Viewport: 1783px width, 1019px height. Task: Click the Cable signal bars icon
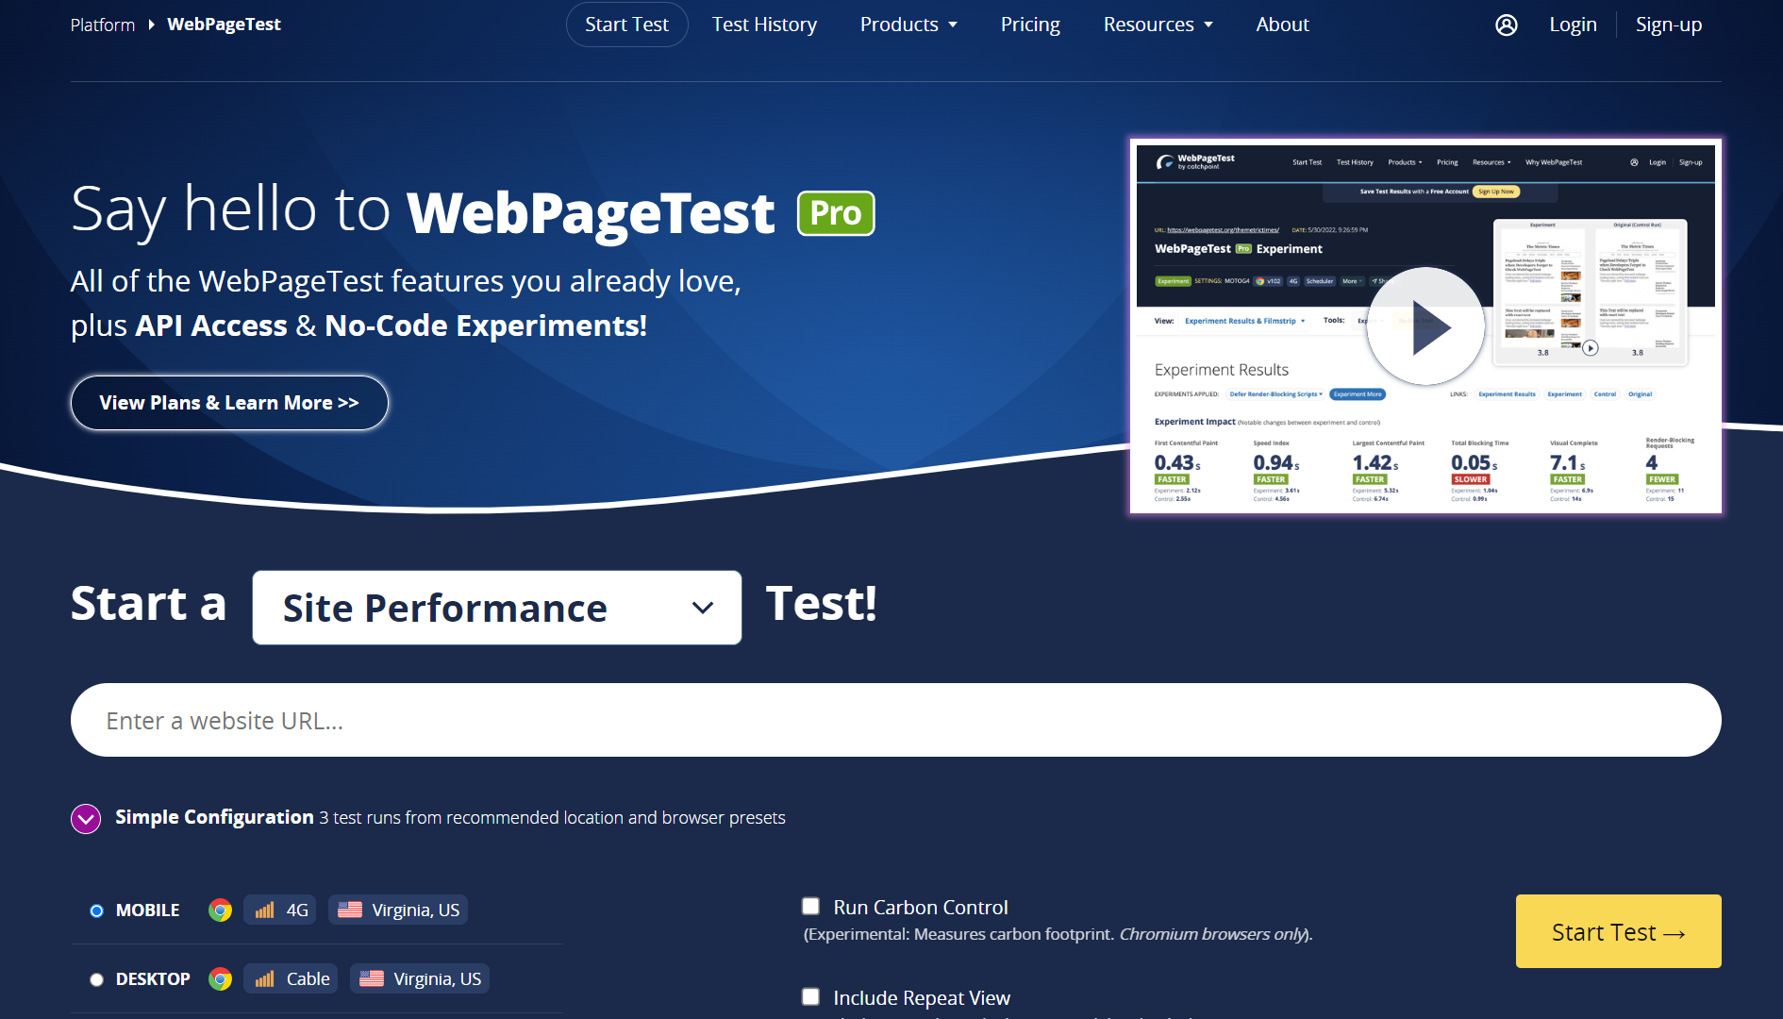click(265, 979)
